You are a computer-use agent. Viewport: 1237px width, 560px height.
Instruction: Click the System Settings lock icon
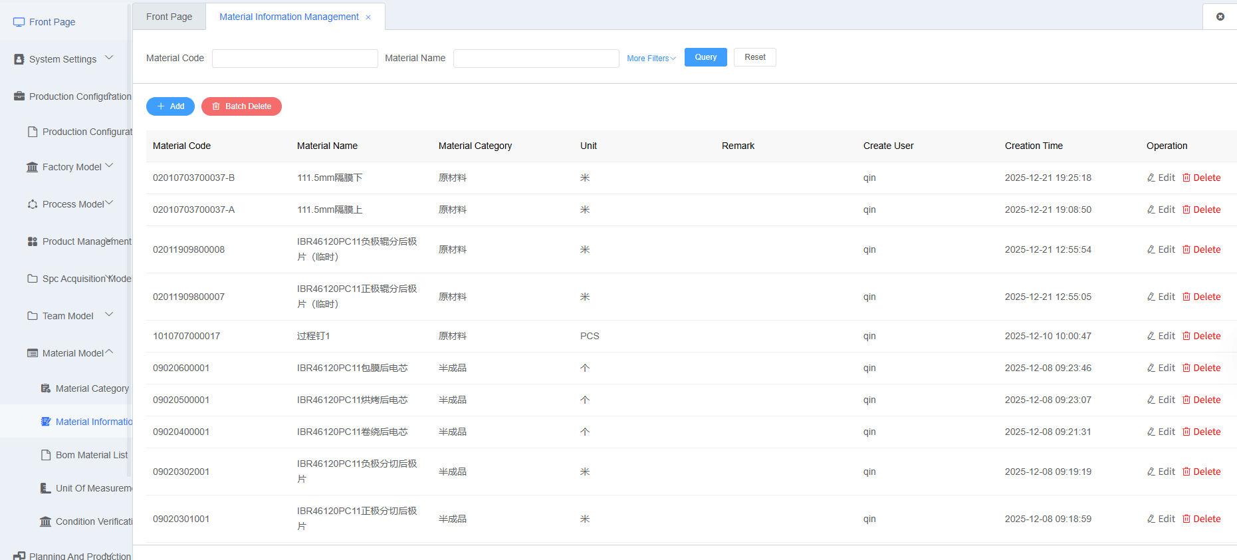pos(19,59)
